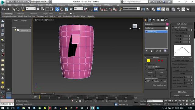Open the Motion command panel tab

(x=158, y=20)
